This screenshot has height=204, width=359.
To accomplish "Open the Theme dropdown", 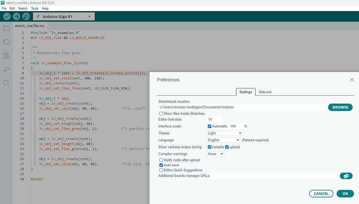I will point(225,133).
